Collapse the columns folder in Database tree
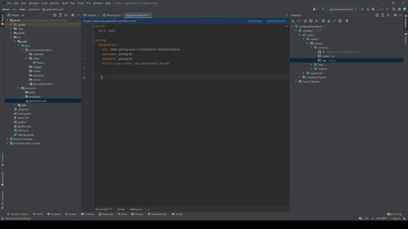 (312, 48)
